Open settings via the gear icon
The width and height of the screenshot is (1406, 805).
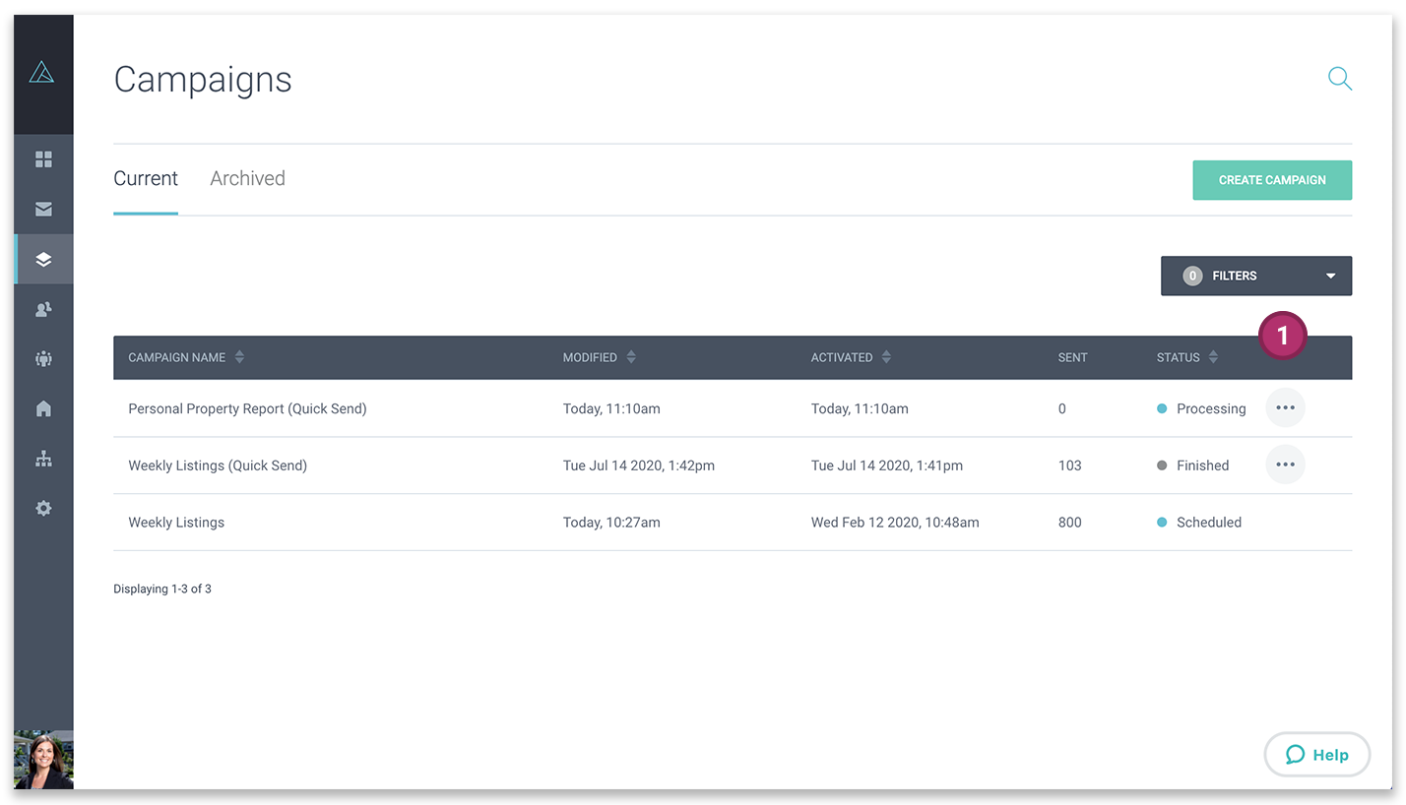coord(43,508)
